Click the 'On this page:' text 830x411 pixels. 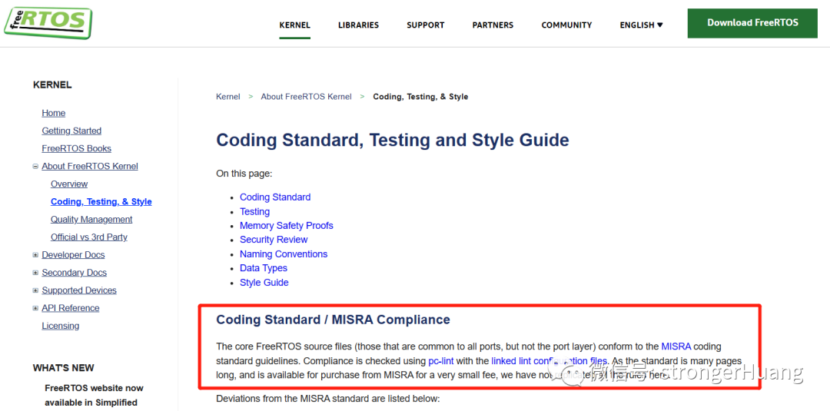[x=244, y=174]
